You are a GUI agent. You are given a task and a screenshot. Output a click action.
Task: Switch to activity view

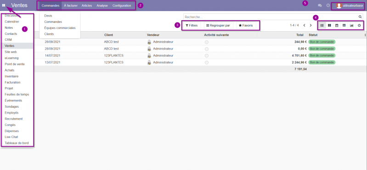(x=359, y=25)
